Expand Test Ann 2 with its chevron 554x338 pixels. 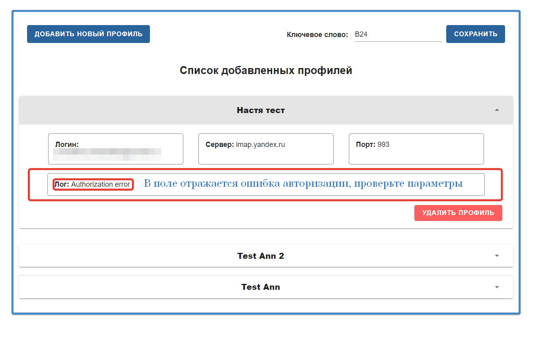click(x=497, y=256)
